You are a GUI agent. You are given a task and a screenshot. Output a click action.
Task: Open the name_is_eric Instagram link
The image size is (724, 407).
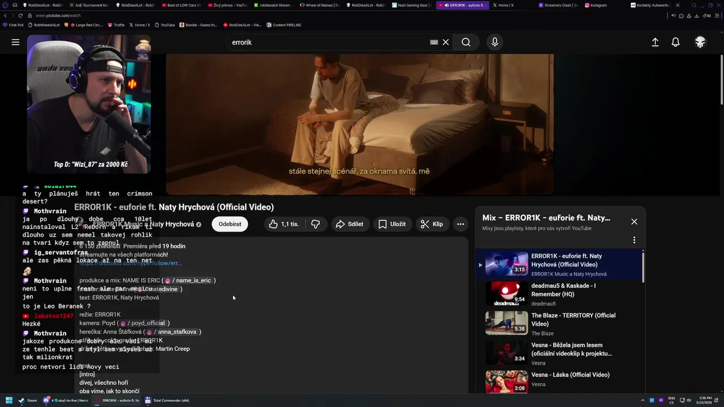190,280
